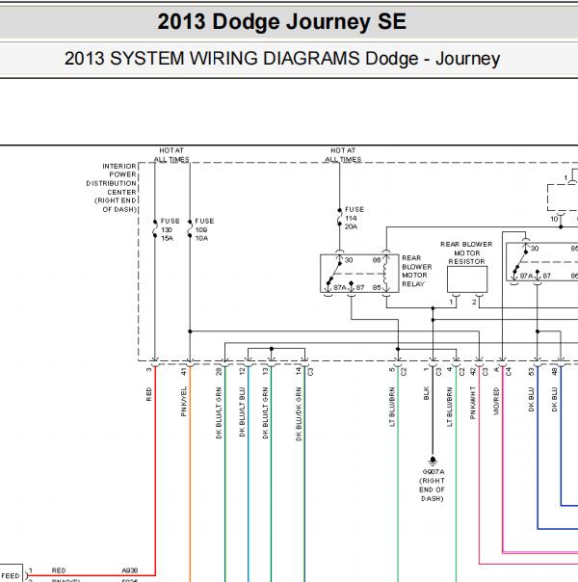Screen dimensions: 578x582
Task: Select the "REAR BLOWER MOTOR RESISTOR" label
Action: [466, 252]
